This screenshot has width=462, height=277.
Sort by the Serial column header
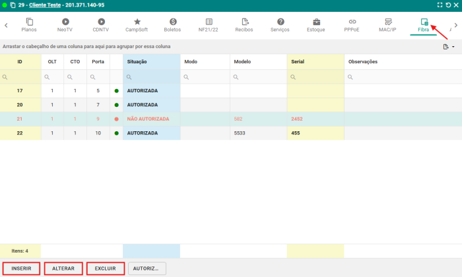coord(315,61)
